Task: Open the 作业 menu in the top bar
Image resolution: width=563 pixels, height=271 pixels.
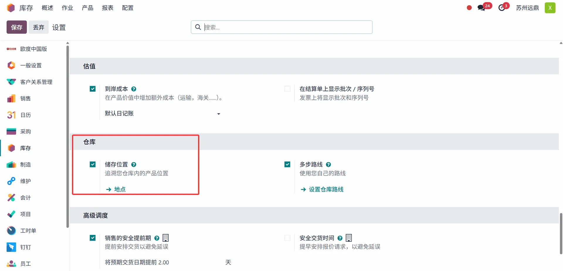Action: click(67, 8)
